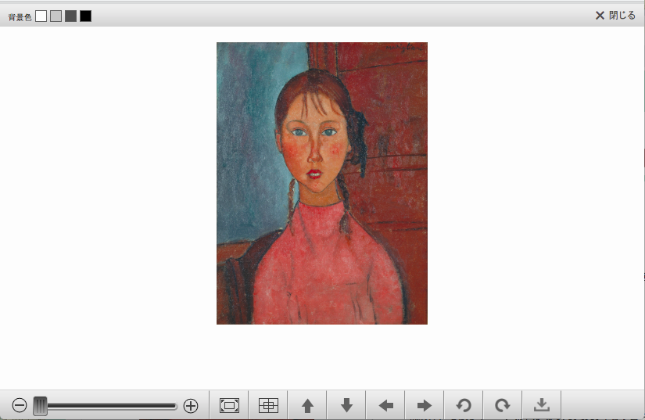
Task: Zoom out with the minus icon
Action: (20, 406)
